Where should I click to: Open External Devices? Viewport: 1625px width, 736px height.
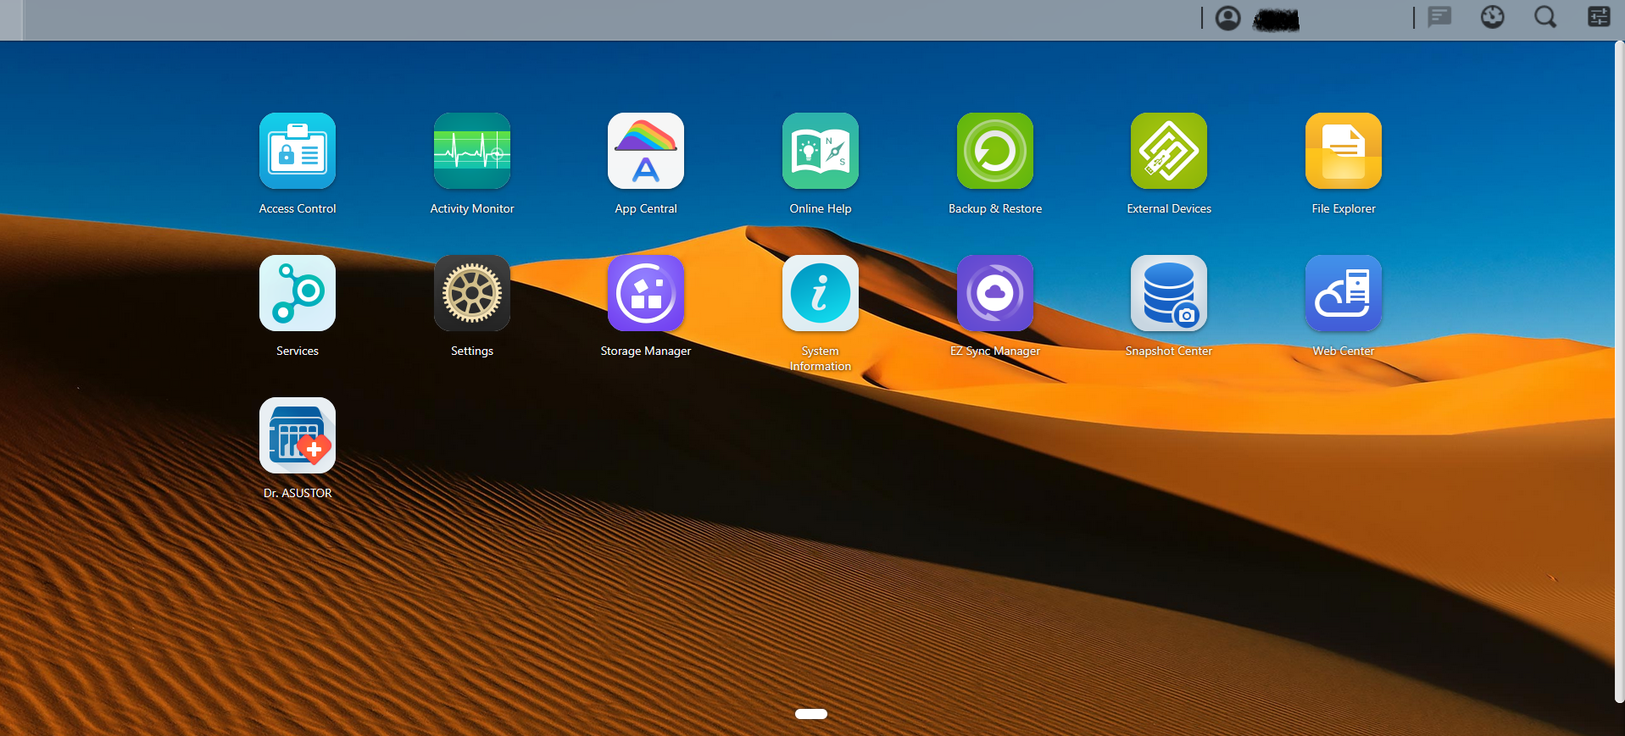coord(1169,151)
